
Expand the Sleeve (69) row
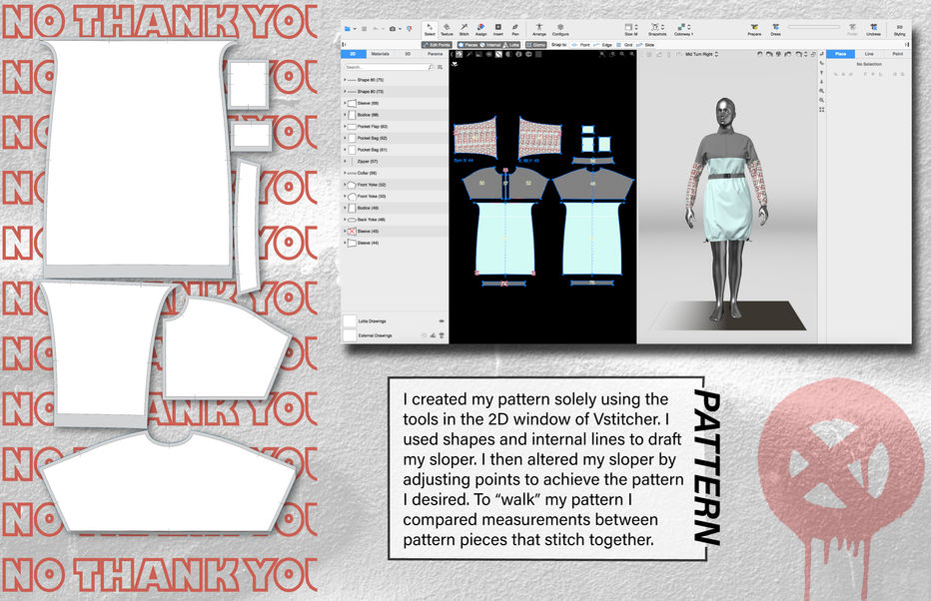point(345,103)
